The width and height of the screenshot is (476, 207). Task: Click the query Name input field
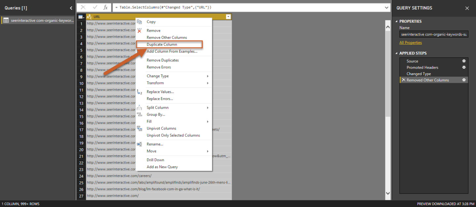pyautogui.click(x=433, y=34)
